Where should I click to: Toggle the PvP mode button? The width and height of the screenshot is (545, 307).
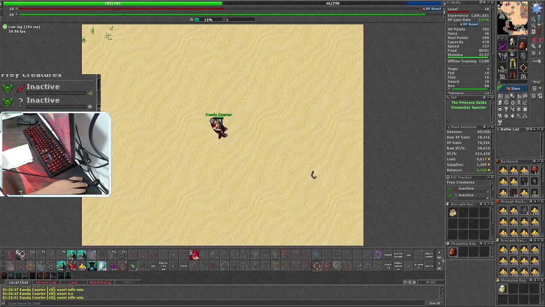tap(537, 61)
